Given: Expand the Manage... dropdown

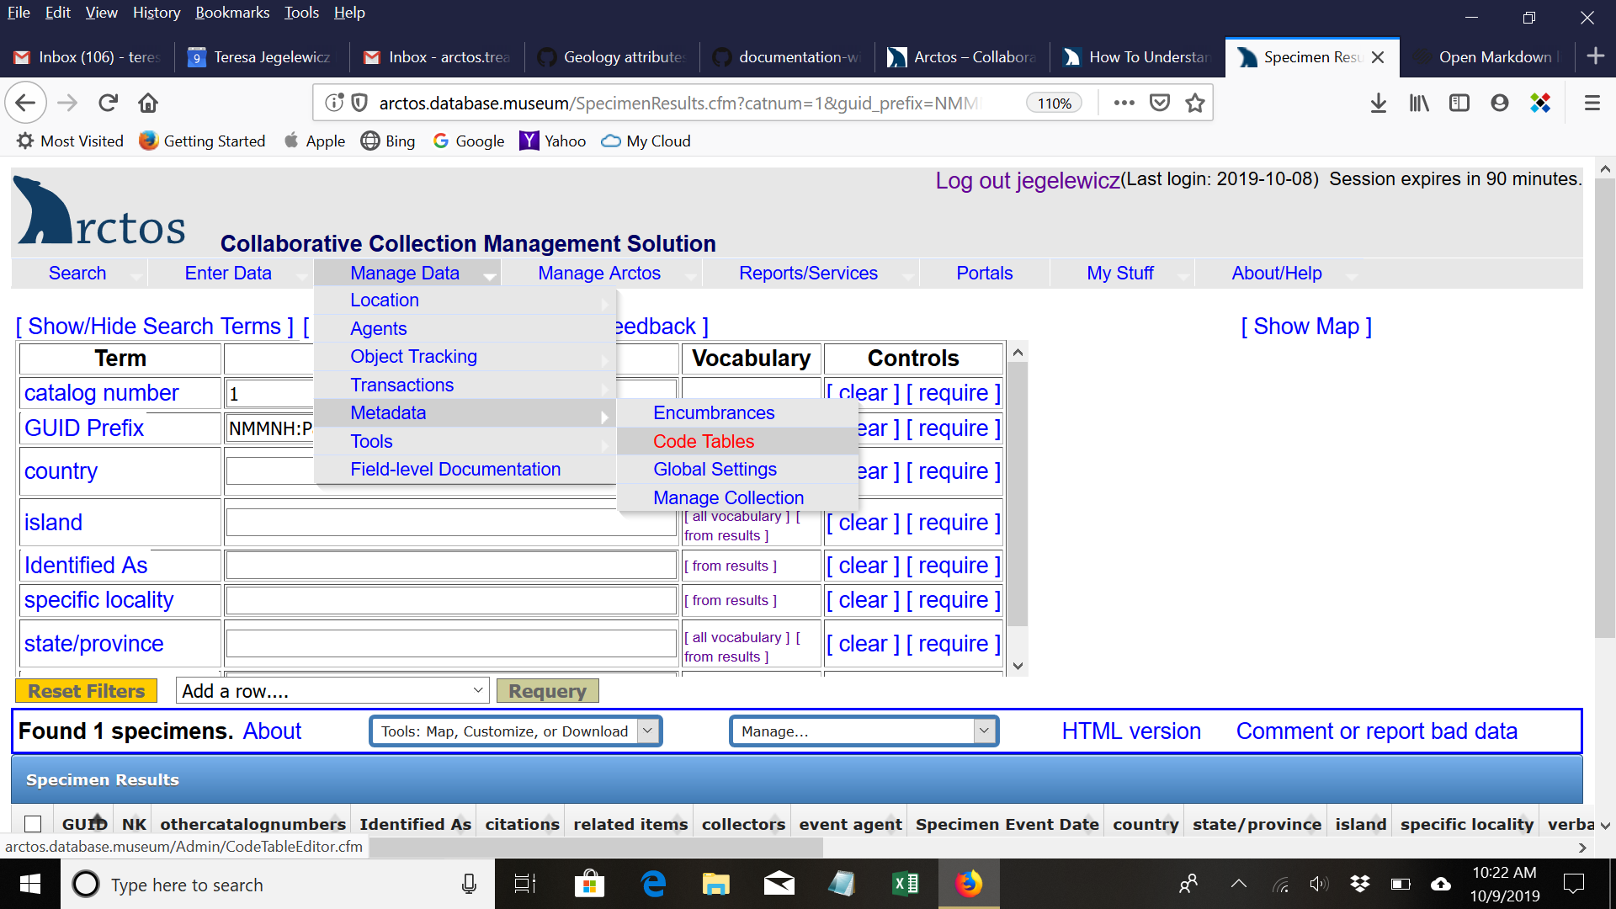Looking at the screenshot, I should (864, 731).
